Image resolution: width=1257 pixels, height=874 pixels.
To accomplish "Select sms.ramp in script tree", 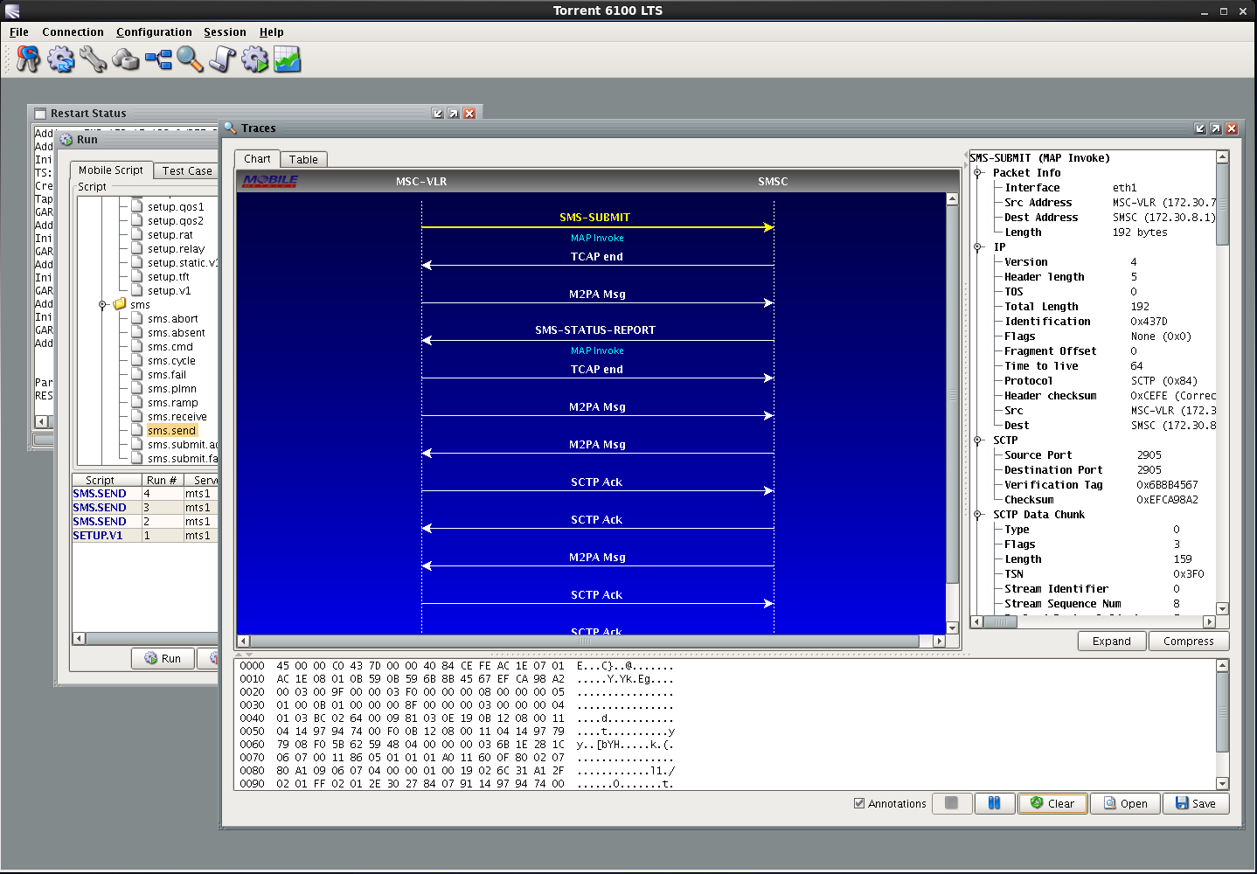I will tap(173, 403).
